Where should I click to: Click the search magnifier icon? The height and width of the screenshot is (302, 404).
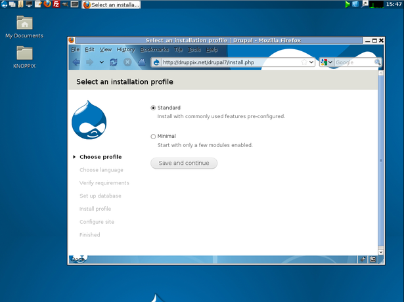pos(378,62)
